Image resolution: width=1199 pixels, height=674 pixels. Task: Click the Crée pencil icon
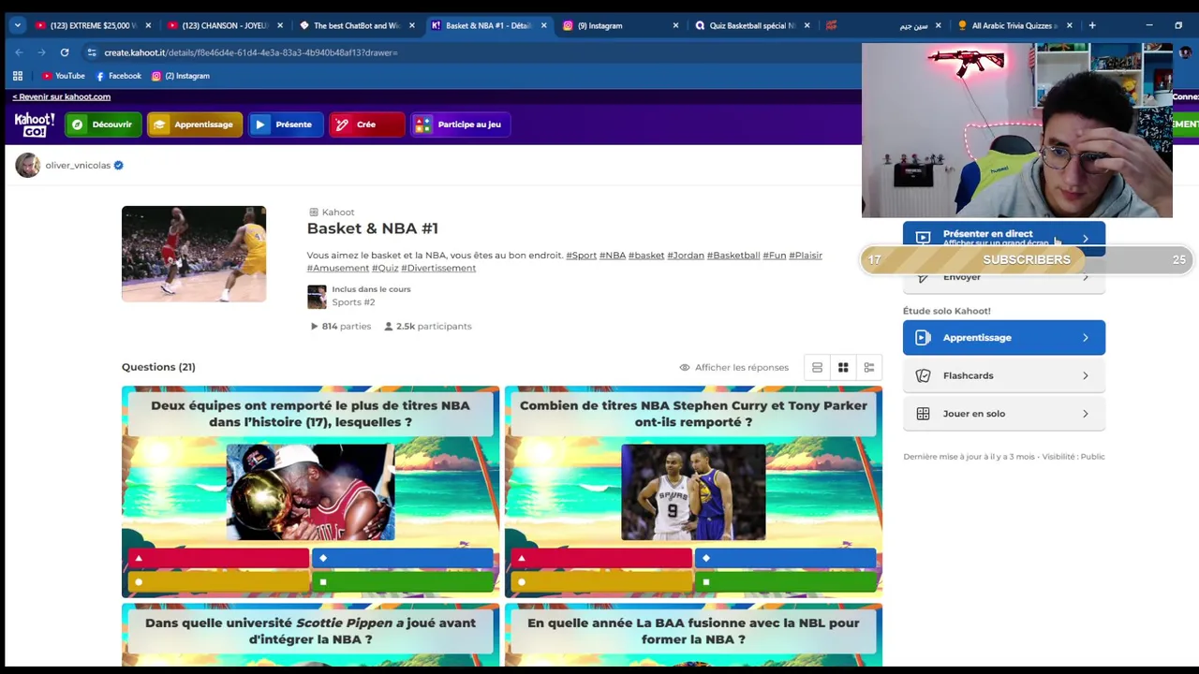(342, 125)
